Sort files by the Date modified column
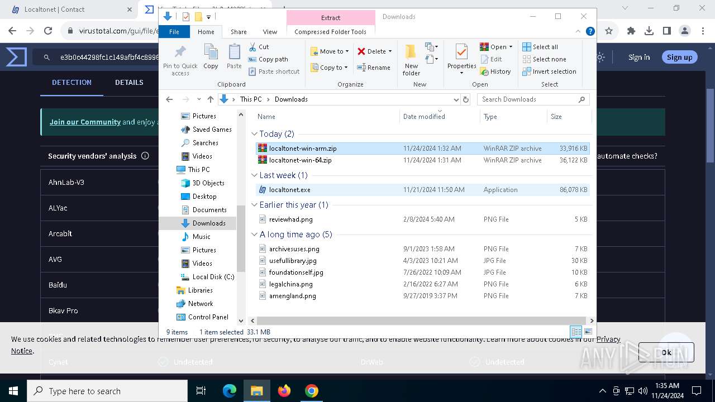The width and height of the screenshot is (715, 402). pos(440,117)
